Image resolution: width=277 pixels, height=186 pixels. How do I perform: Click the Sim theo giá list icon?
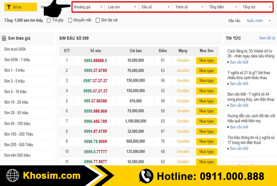coord(4,38)
